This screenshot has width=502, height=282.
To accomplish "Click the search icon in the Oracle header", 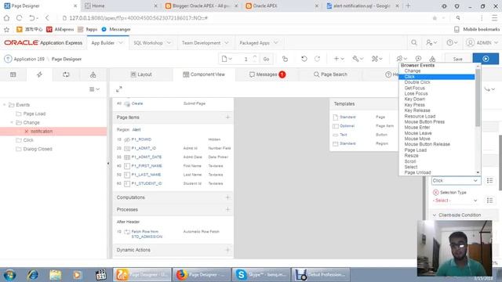I will tap(414, 42).
